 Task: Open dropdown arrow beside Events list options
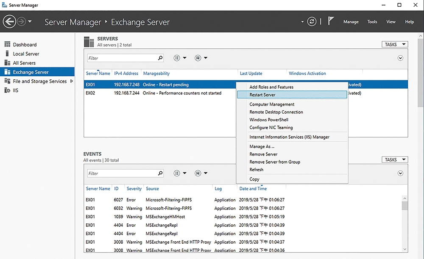point(185,173)
